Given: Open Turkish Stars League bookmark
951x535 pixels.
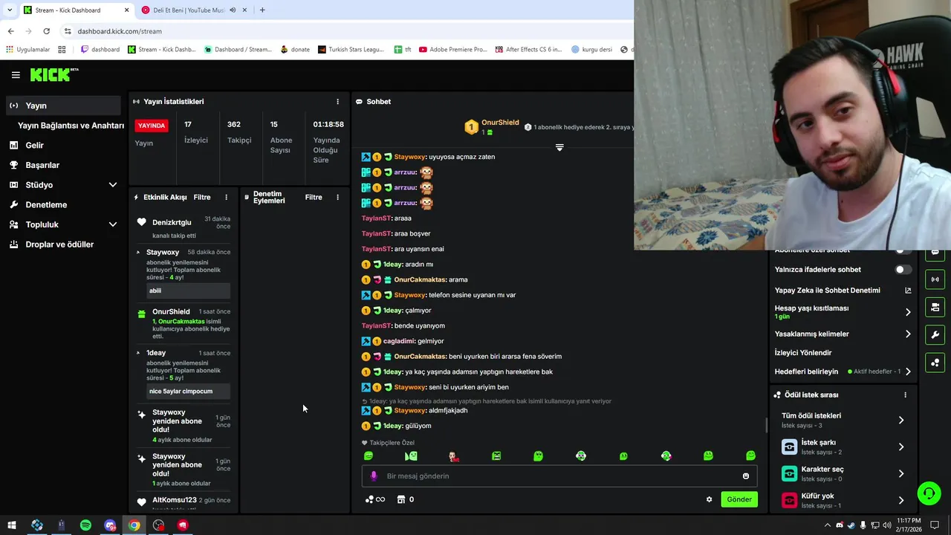Looking at the screenshot, I should (x=351, y=50).
